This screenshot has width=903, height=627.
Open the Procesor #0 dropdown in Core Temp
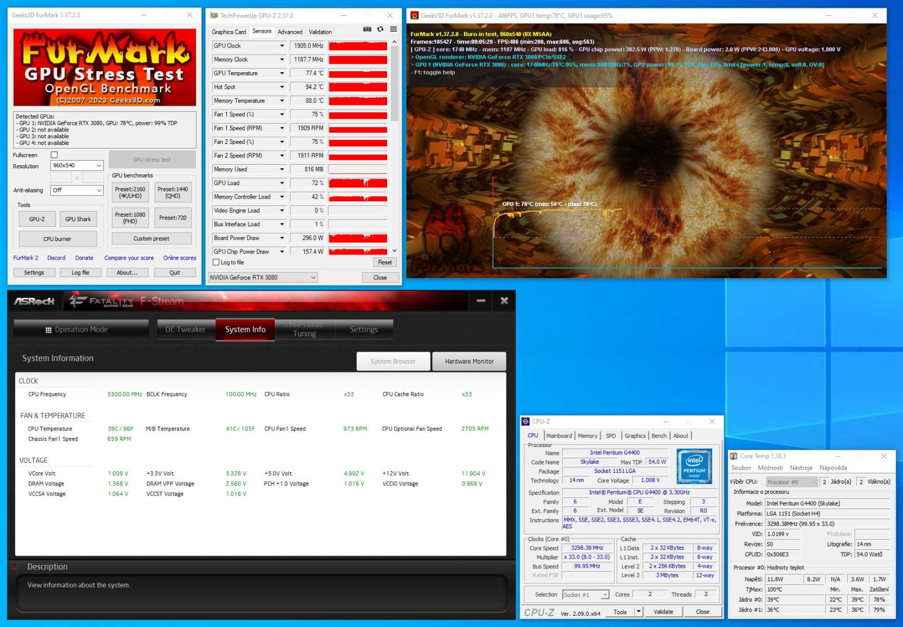791,482
